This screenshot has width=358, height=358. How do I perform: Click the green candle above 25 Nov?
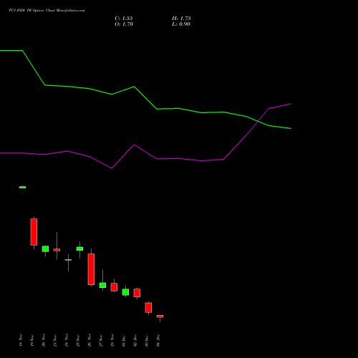pyautogui.click(x=79, y=248)
